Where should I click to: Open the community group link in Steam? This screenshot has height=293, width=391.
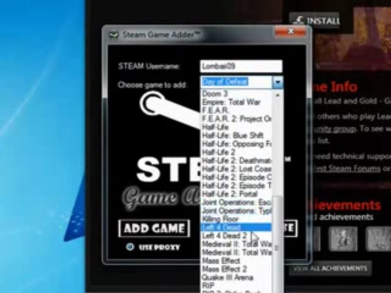pos(334,129)
